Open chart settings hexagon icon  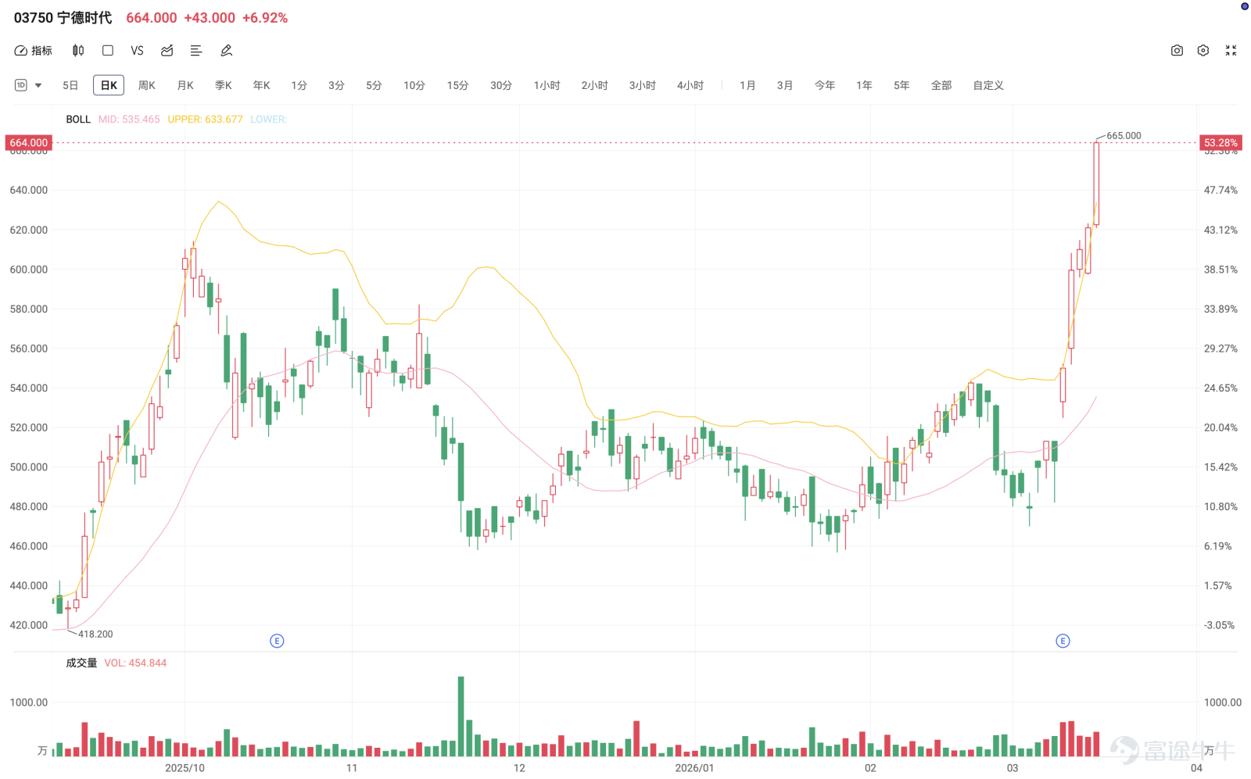pyautogui.click(x=1203, y=51)
